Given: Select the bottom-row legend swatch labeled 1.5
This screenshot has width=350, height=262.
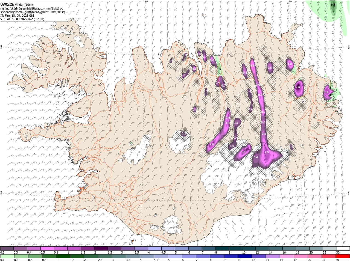Looking at the screenshot, I should [77, 256].
